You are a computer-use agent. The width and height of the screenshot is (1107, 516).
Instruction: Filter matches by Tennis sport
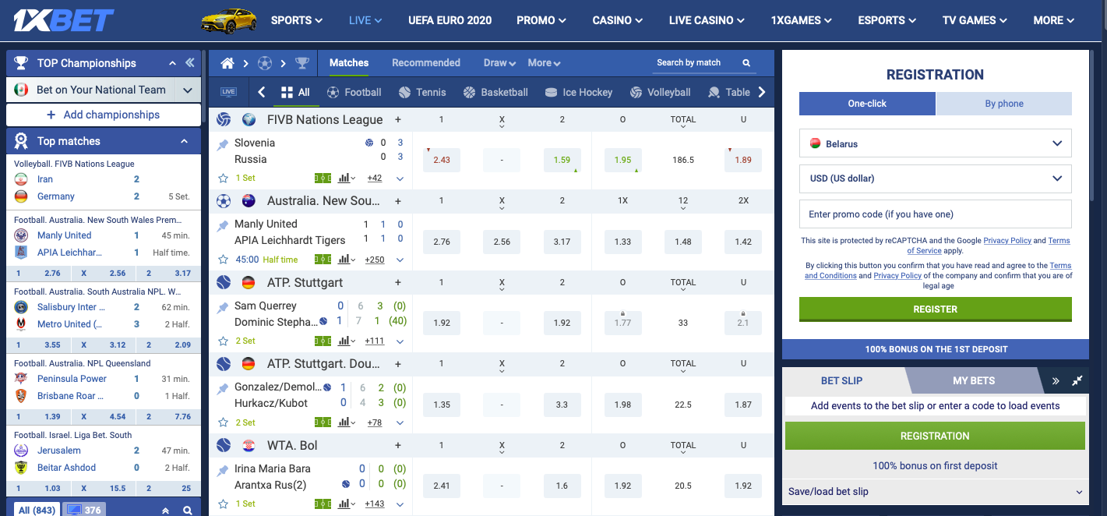[x=422, y=92]
